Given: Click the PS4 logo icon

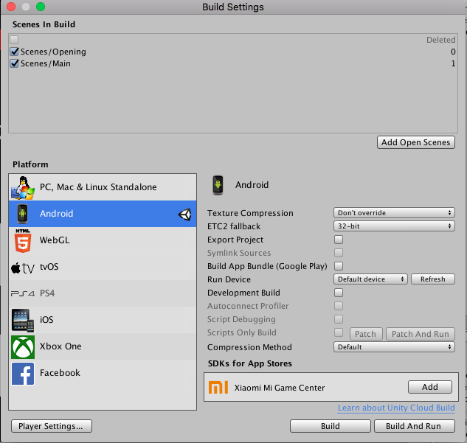Looking at the screenshot, I should [x=23, y=293].
